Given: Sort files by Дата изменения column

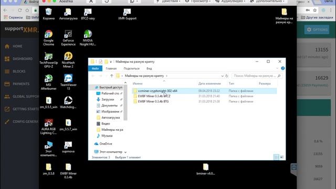Looking at the screenshot, I should [209, 83].
